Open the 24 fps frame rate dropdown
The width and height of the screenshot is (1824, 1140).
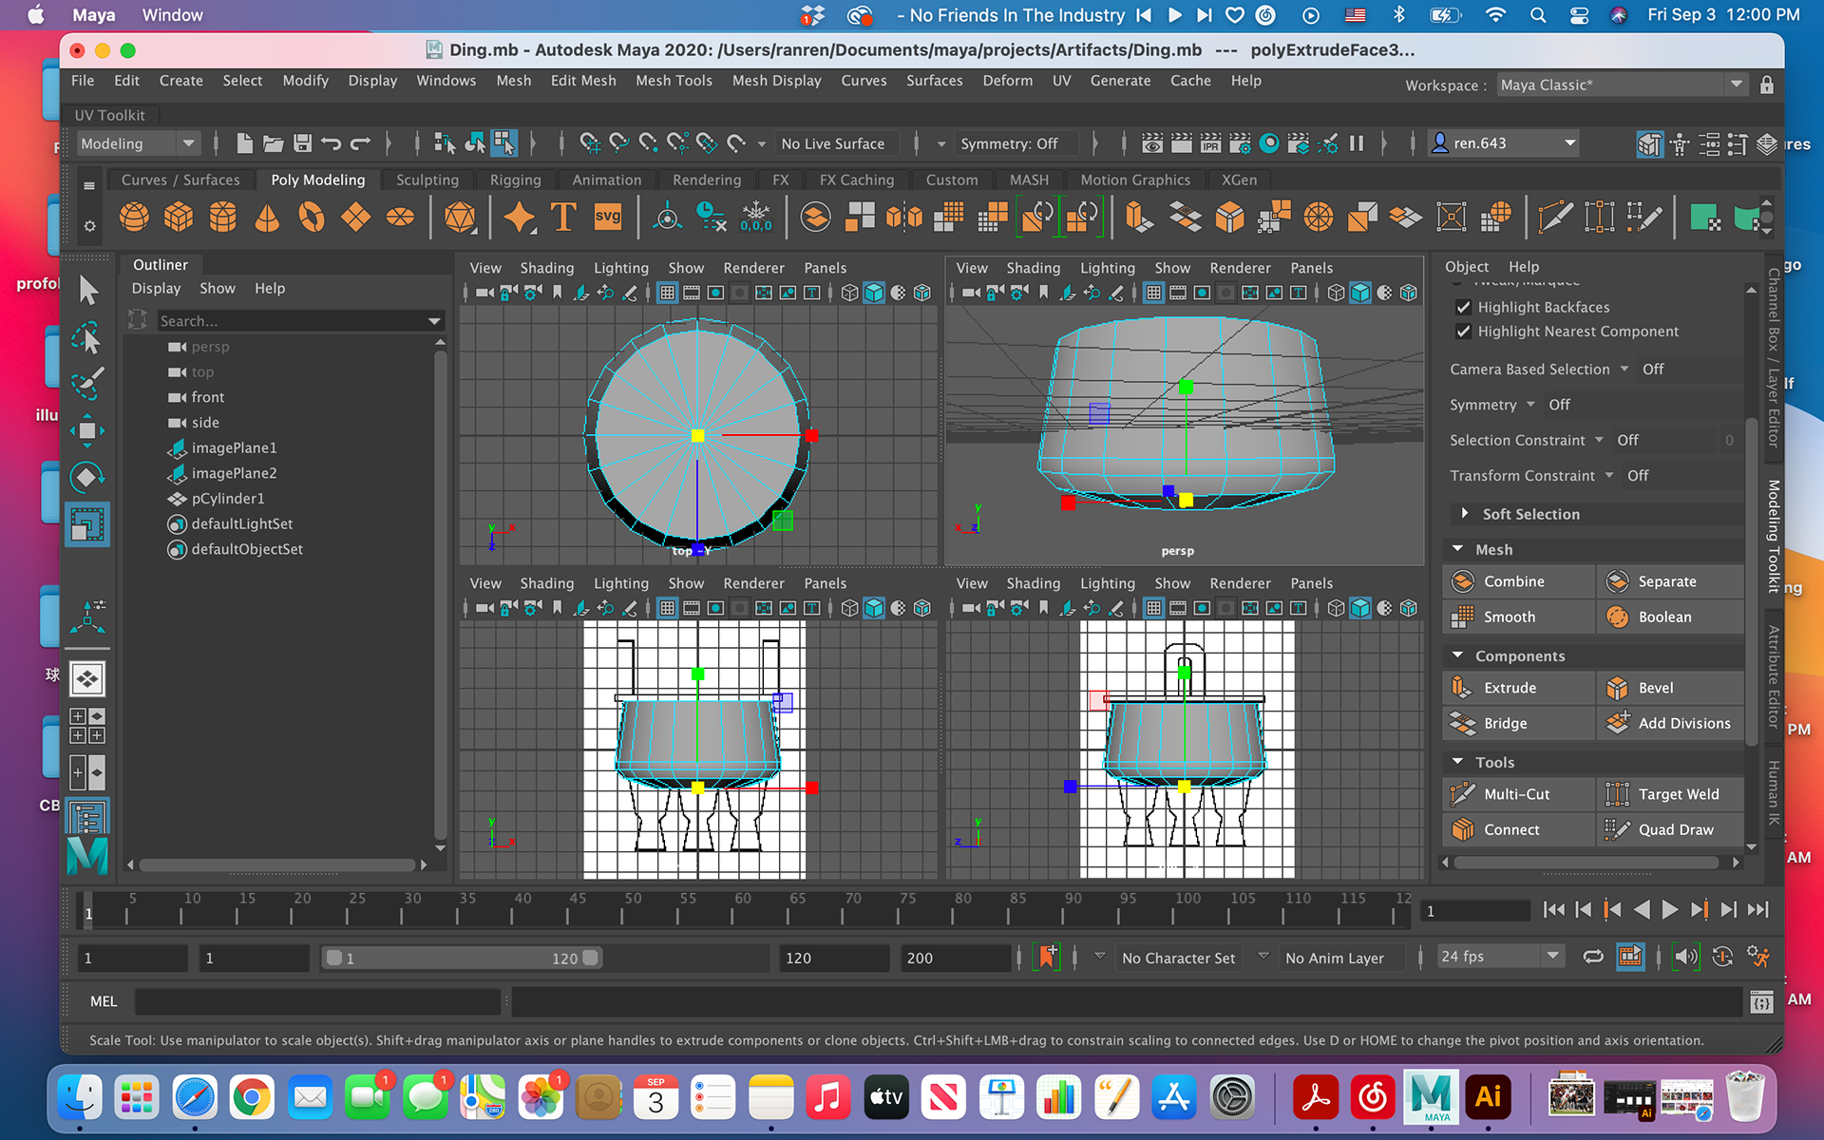(x=1500, y=957)
